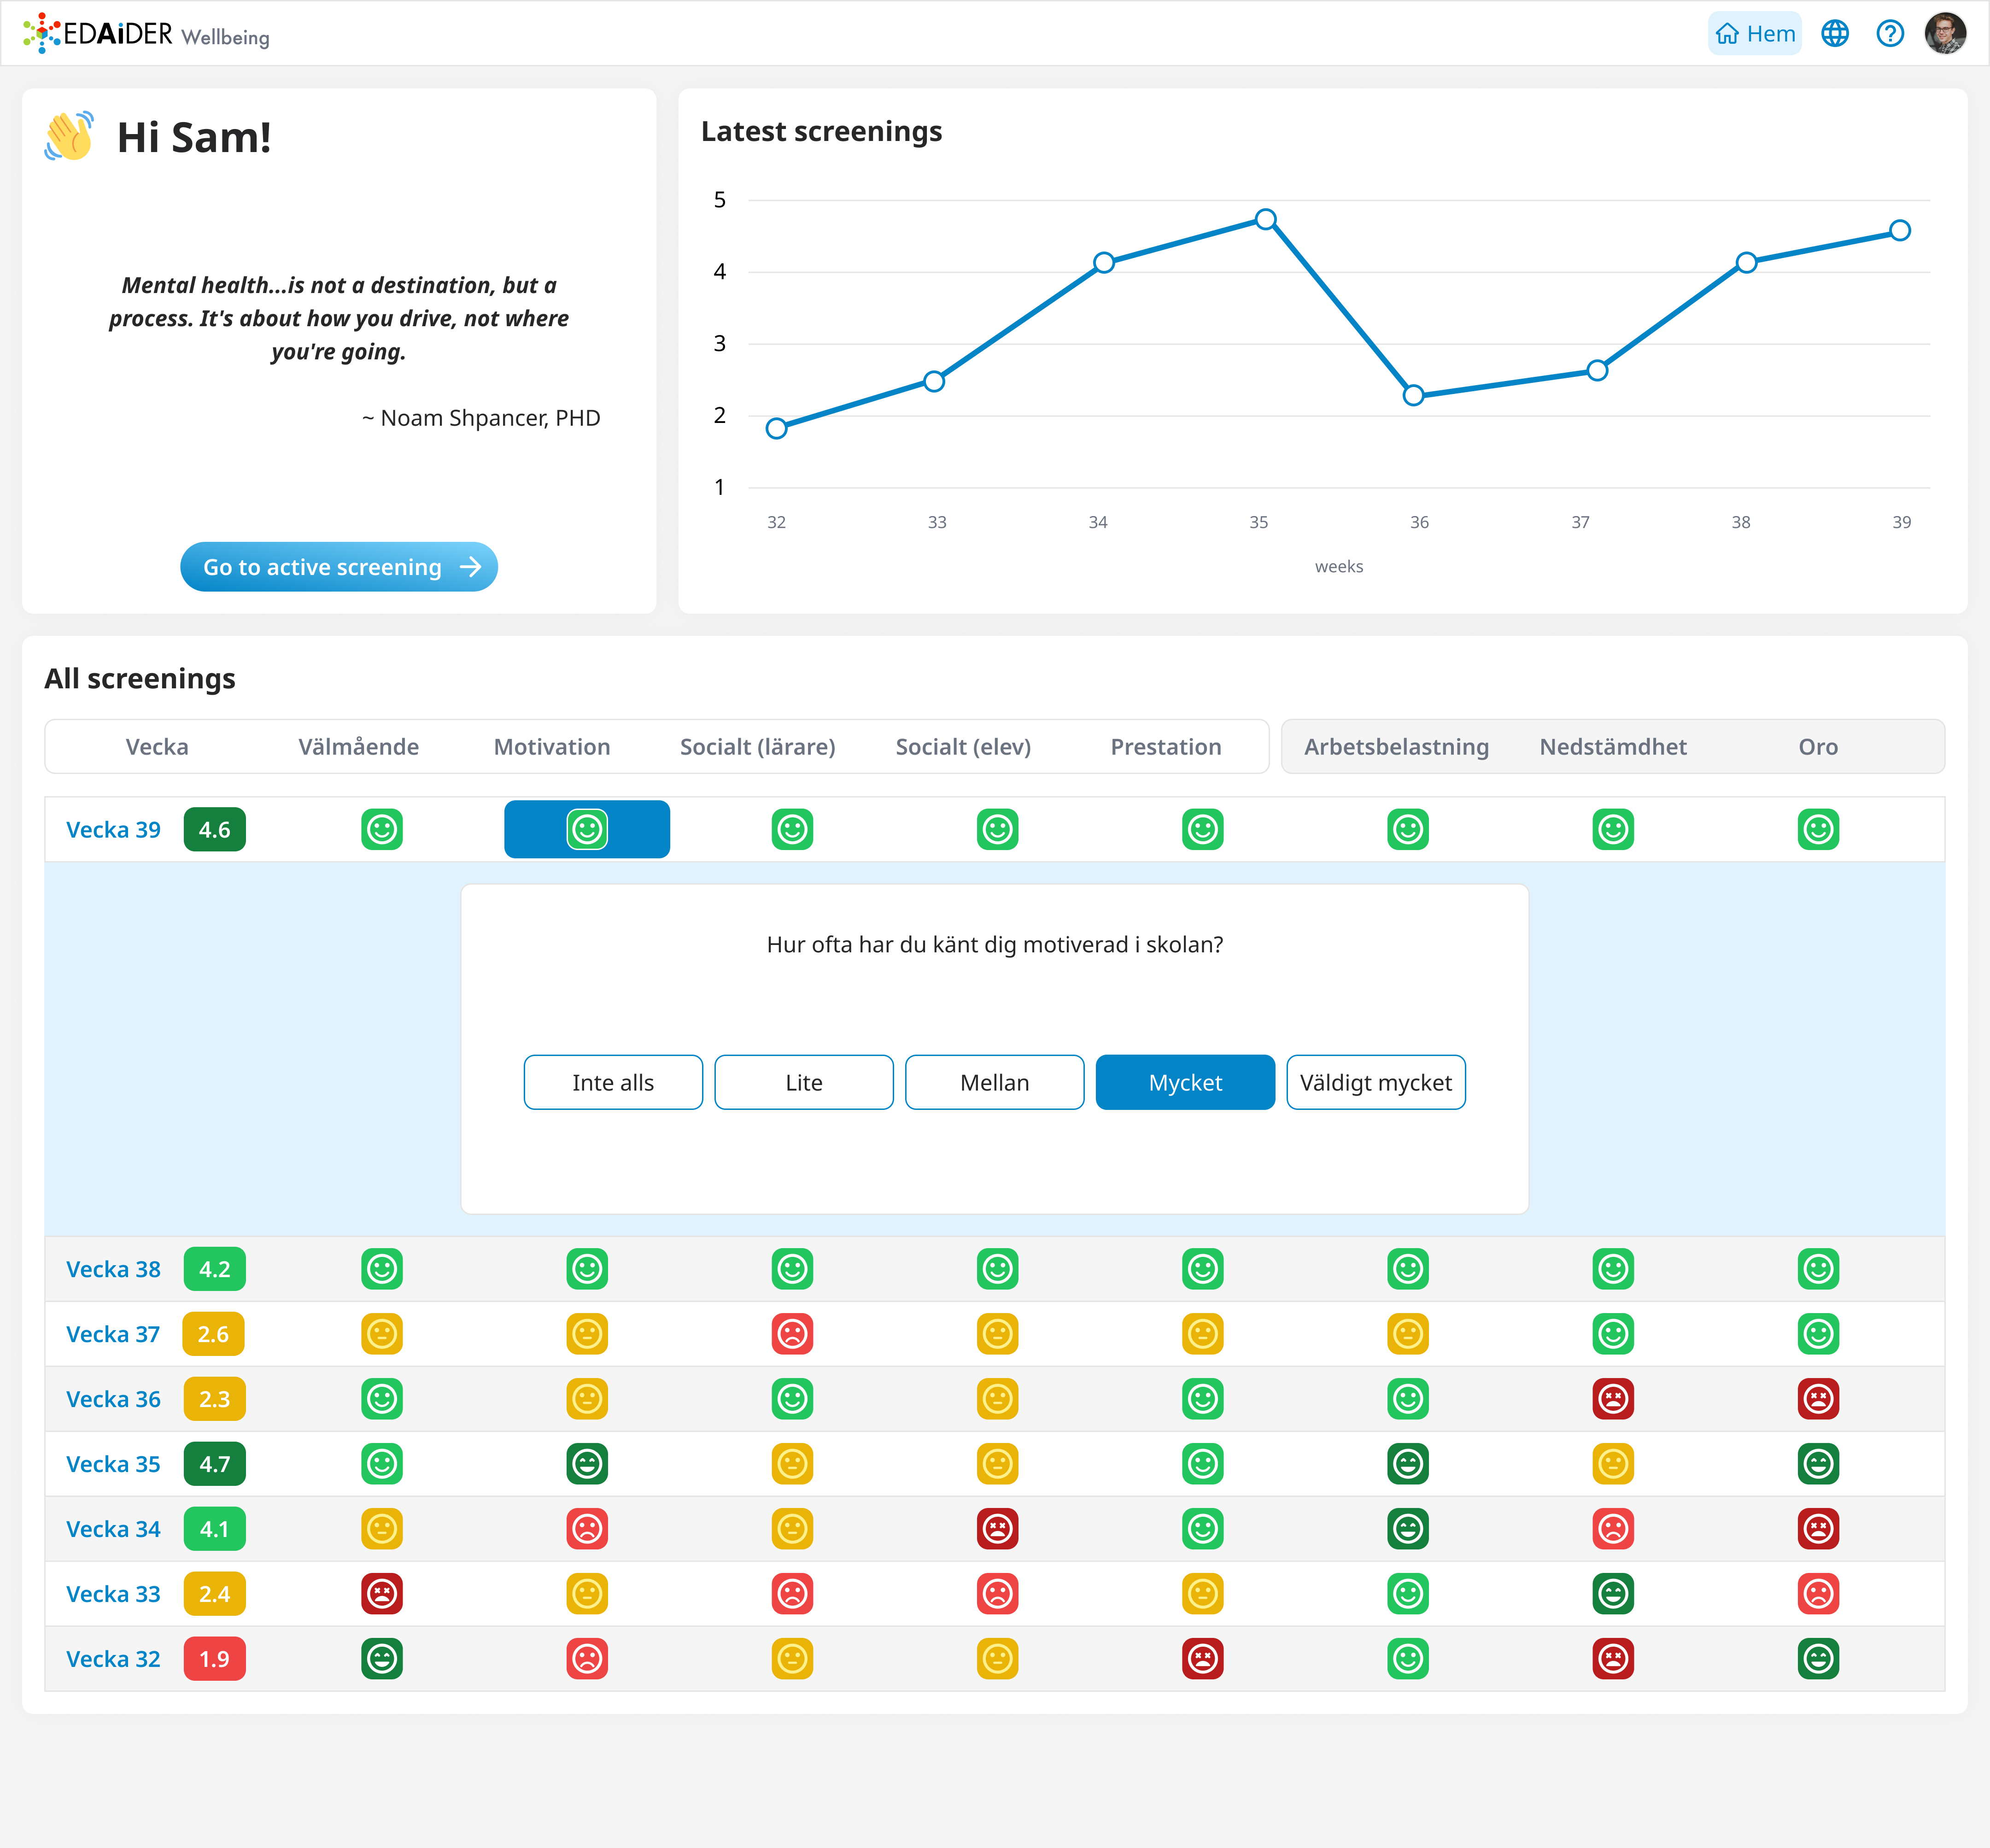Select the Väldigt mycket answer option
The height and width of the screenshot is (1848, 1990).
1375,1082
